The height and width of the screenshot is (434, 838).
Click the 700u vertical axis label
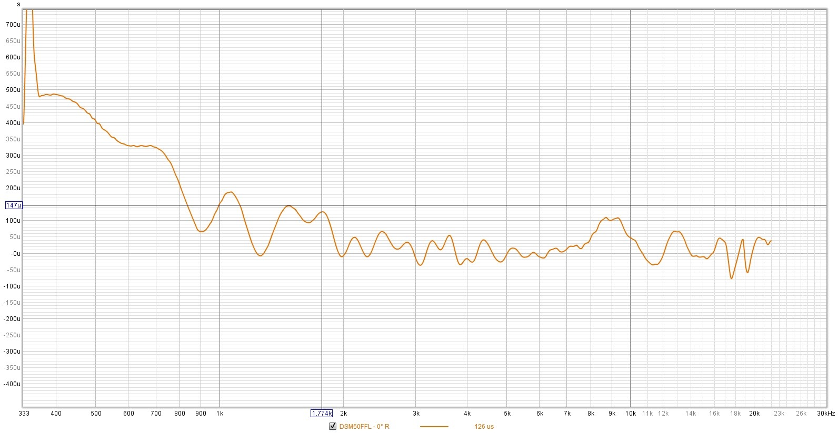pos(13,24)
